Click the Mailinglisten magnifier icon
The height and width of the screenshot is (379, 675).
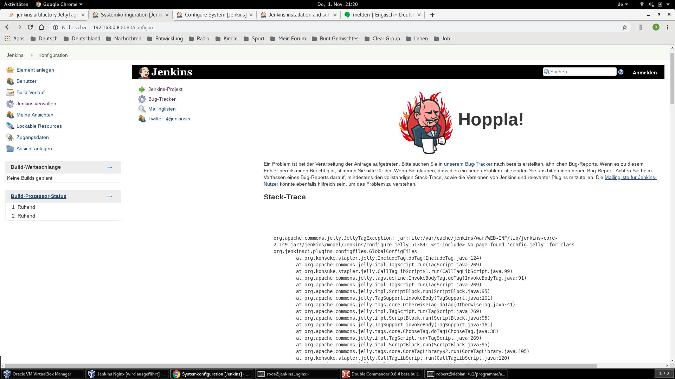[x=142, y=109]
